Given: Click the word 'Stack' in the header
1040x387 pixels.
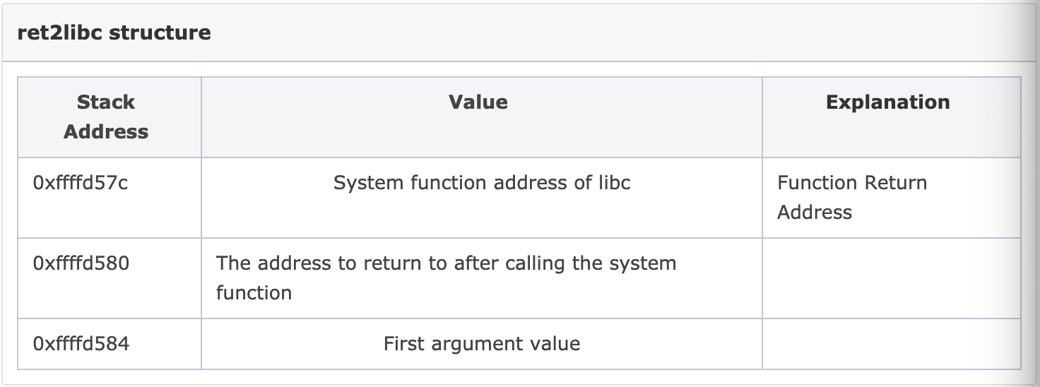Looking at the screenshot, I should [x=106, y=102].
